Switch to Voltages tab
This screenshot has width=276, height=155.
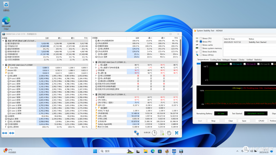[x=226, y=60]
